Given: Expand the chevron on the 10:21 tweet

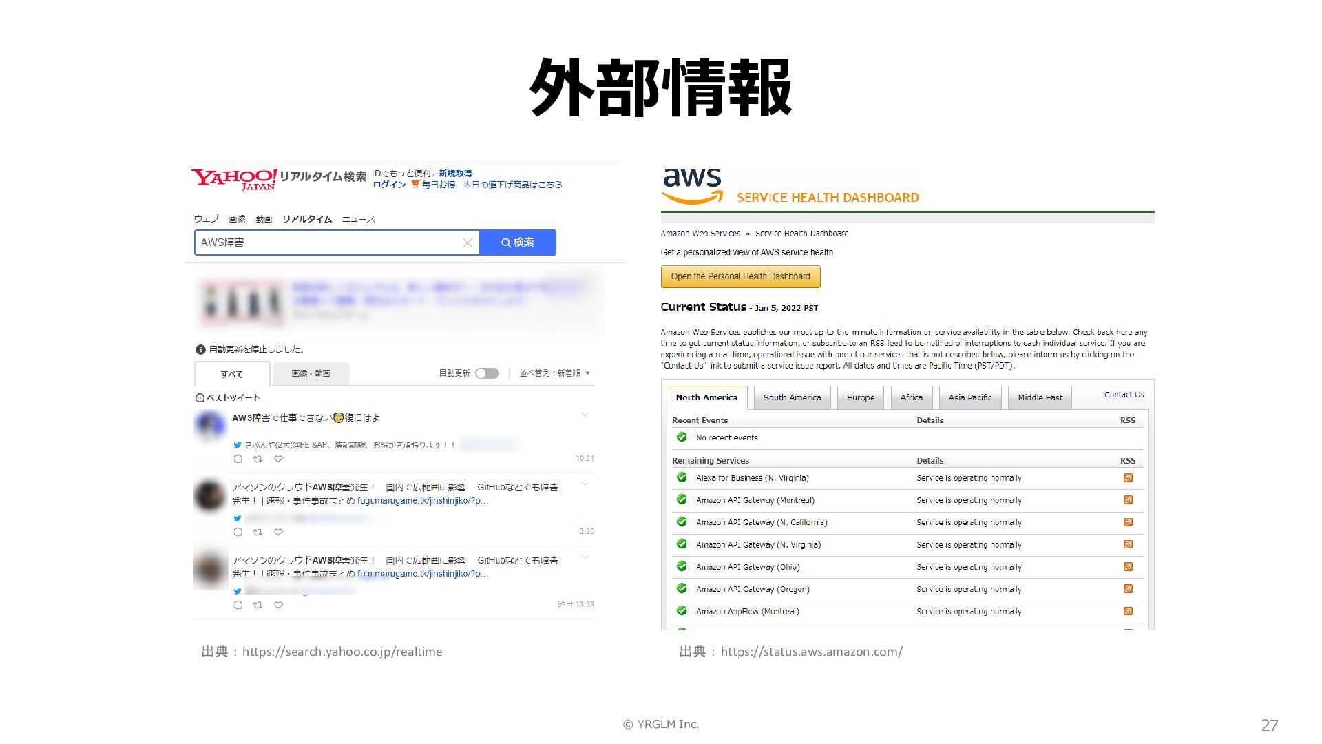Looking at the screenshot, I should tap(585, 415).
